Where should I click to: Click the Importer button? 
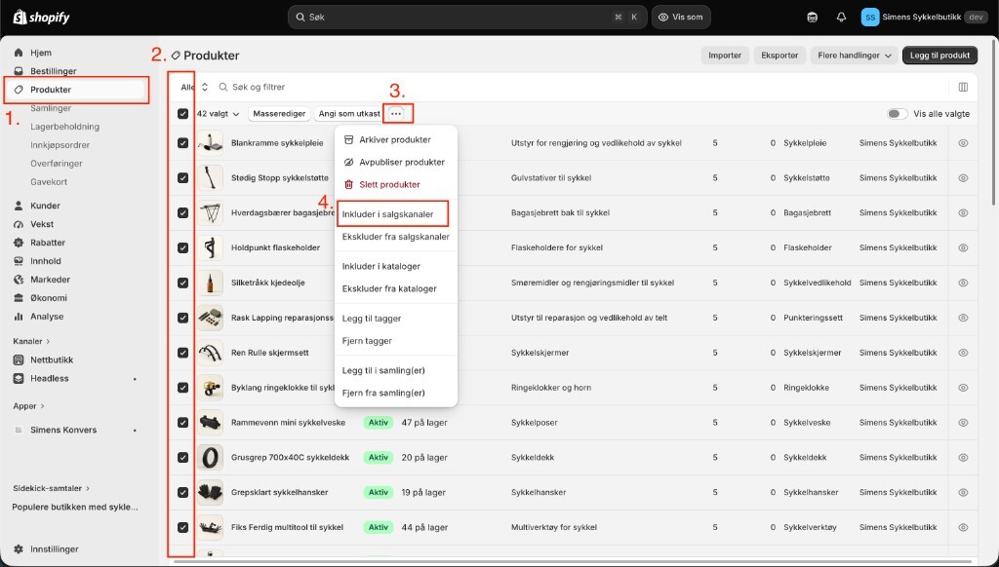tap(725, 56)
